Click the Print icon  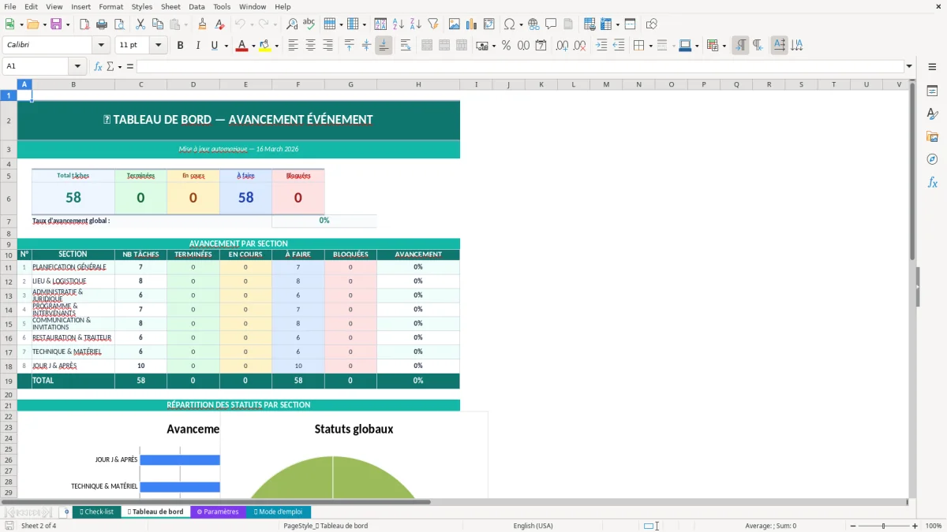point(101,24)
